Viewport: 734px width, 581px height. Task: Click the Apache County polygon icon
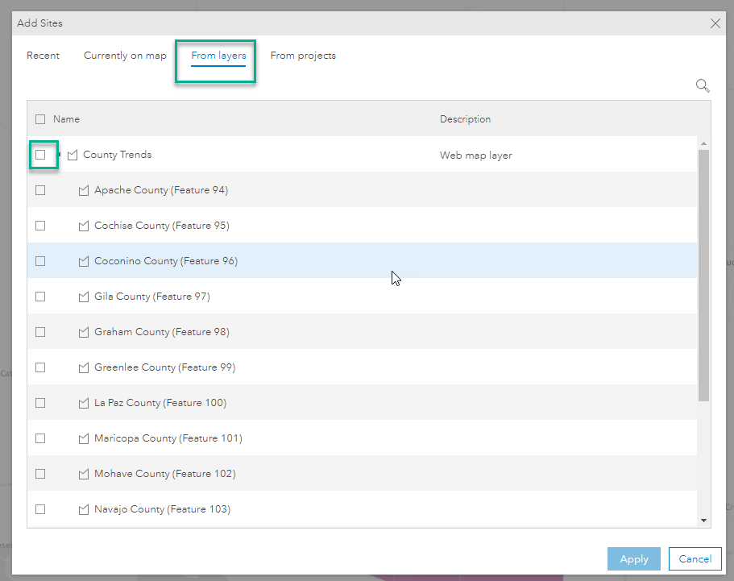pos(84,190)
